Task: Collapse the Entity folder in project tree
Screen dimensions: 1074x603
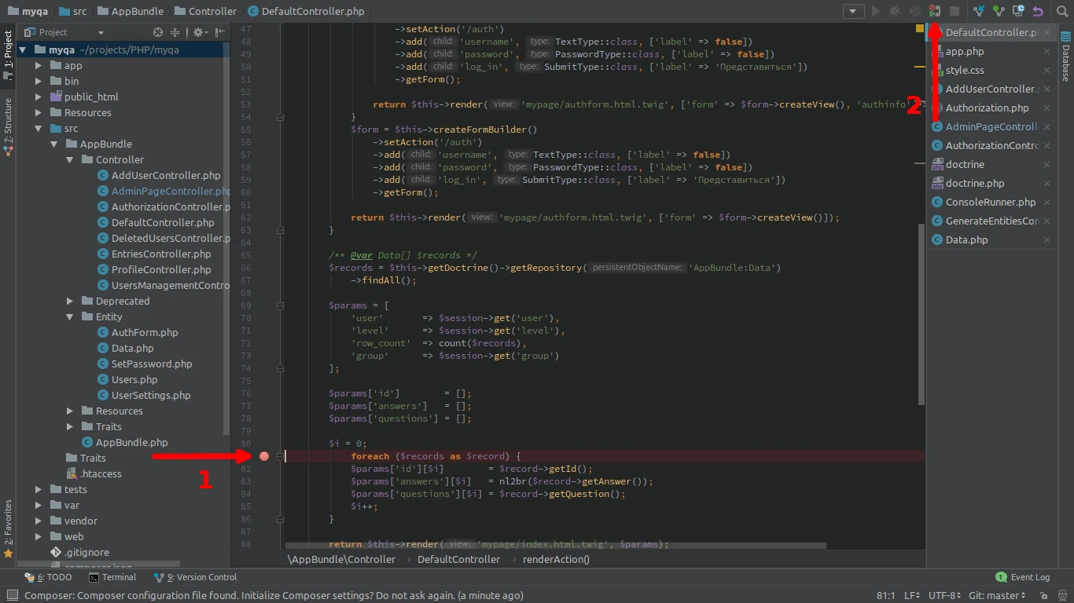Action: (x=70, y=316)
